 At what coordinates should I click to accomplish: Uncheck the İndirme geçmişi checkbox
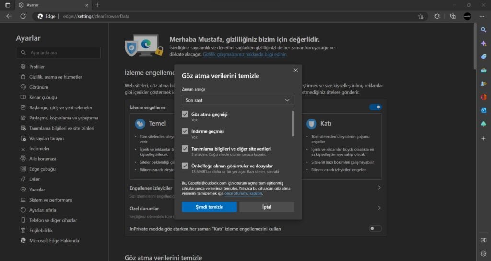tap(185, 131)
